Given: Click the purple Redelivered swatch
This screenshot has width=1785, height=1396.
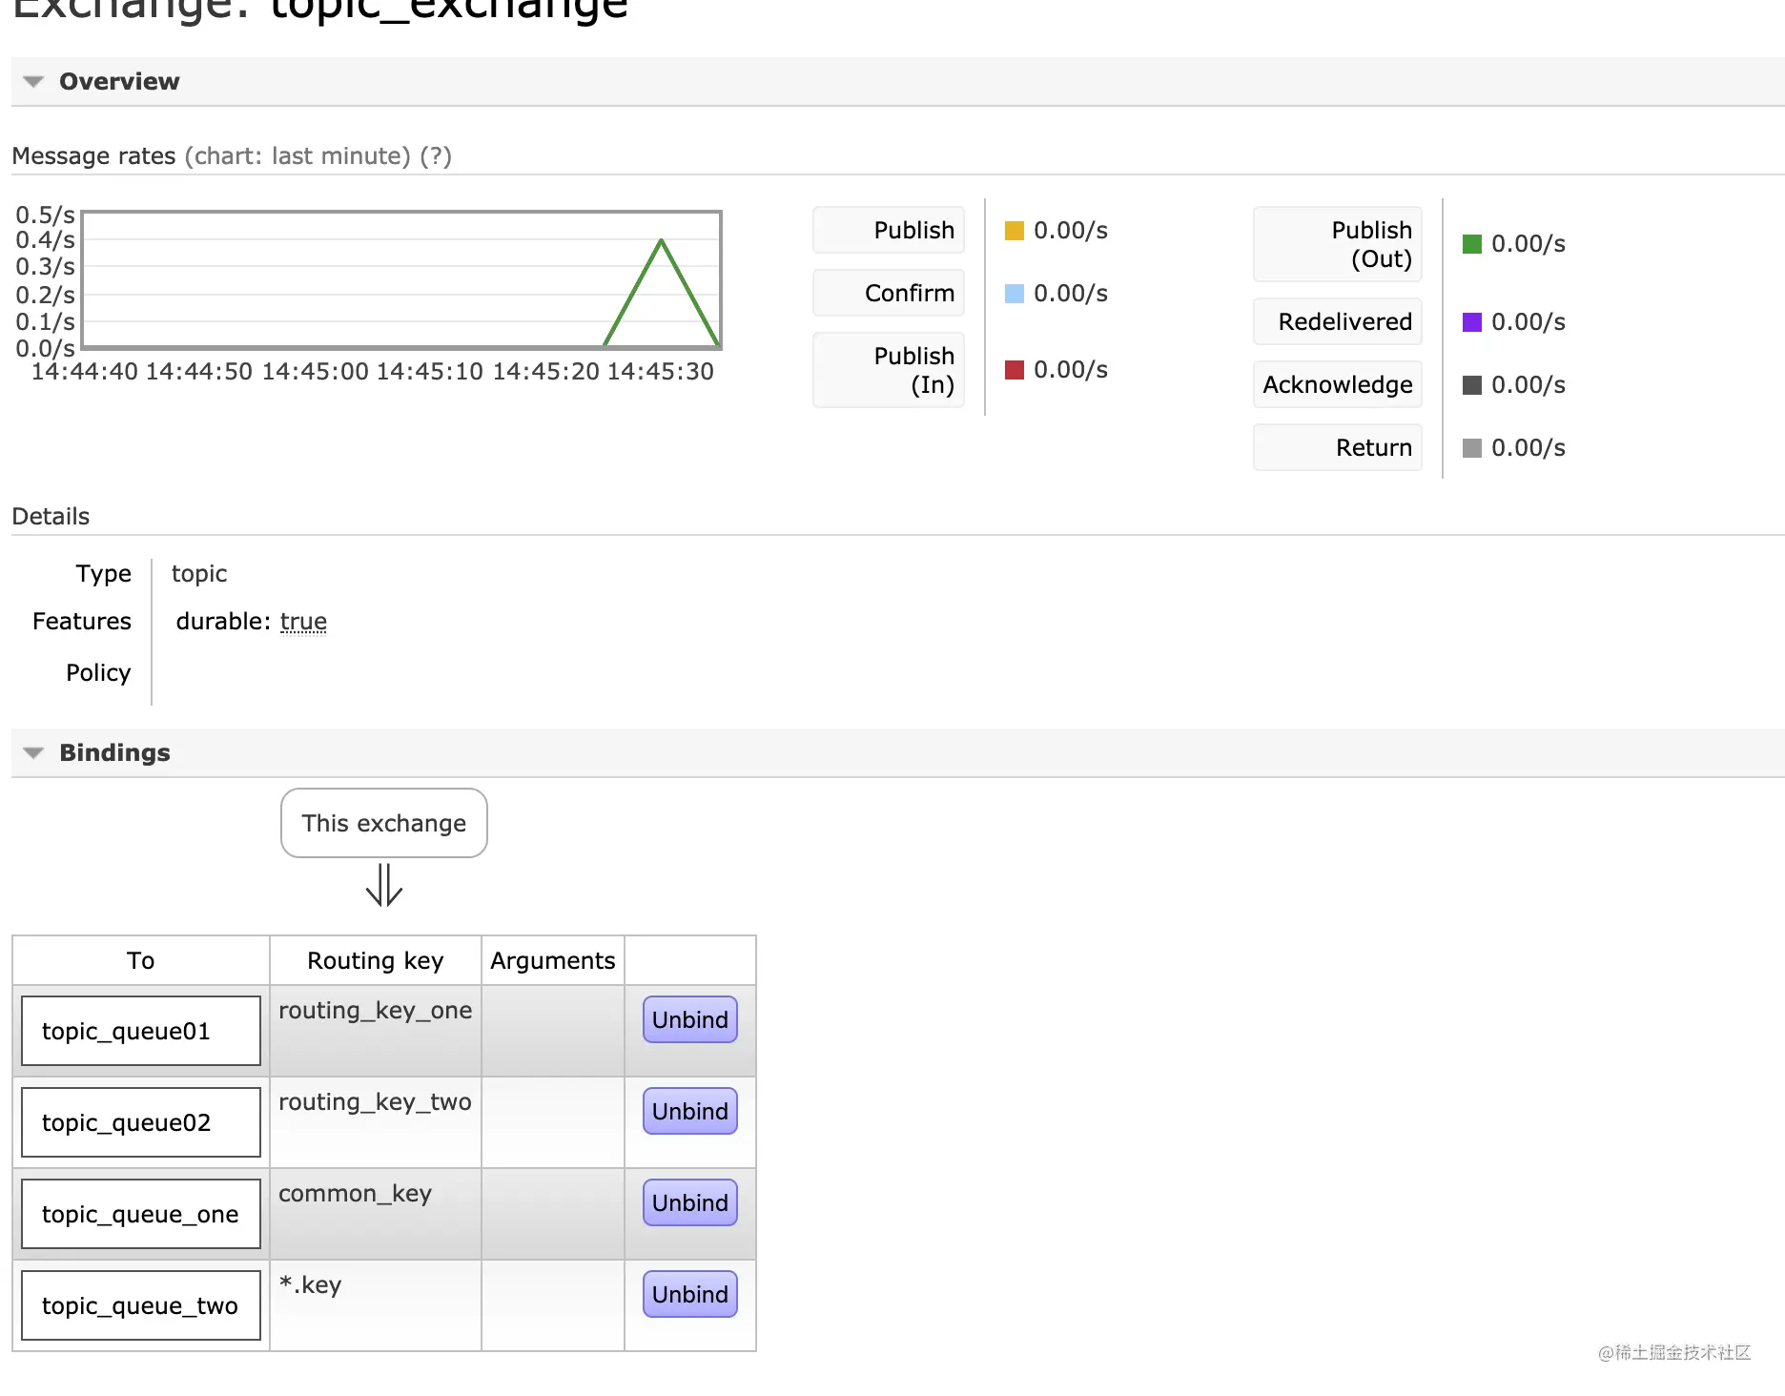Looking at the screenshot, I should click(1472, 322).
